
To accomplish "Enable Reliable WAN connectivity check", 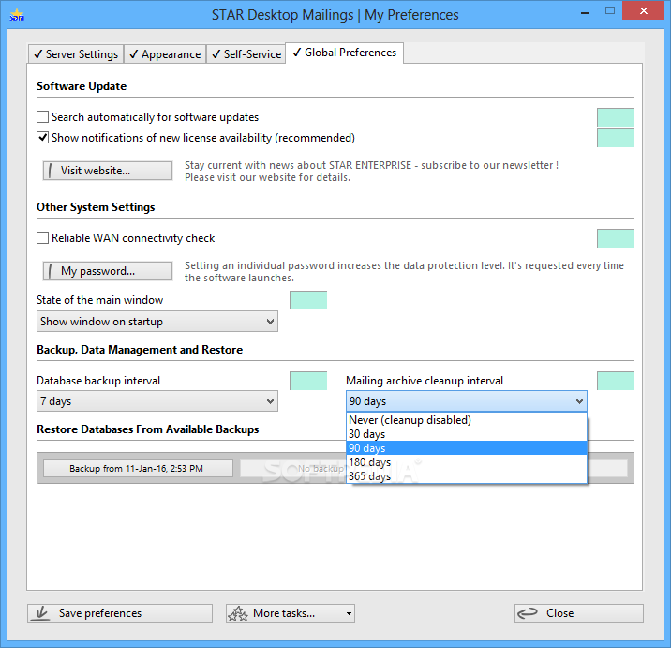I will [x=42, y=237].
